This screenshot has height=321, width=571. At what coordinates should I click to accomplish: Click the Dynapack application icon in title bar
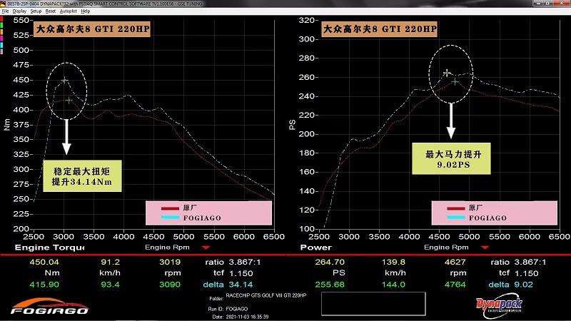pyautogui.click(x=3, y=4)
